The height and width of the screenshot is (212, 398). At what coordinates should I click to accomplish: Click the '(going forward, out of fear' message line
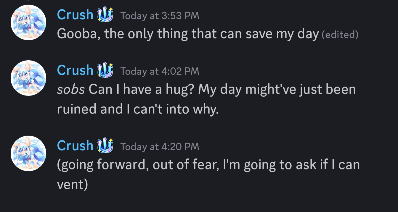click(x=208, y=165)
